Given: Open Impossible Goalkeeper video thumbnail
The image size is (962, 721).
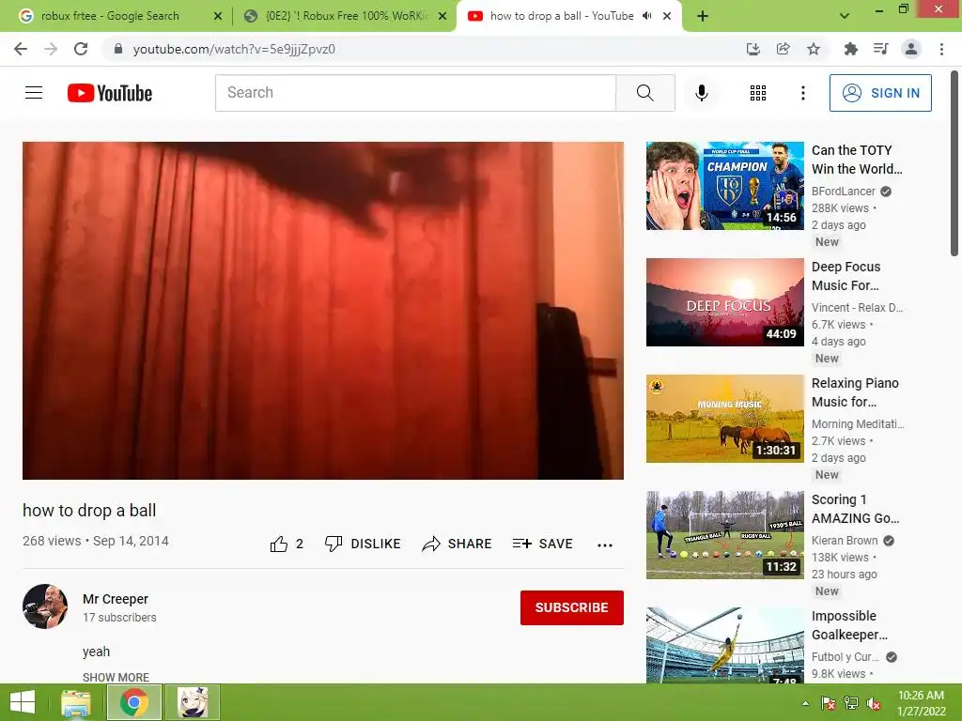Looking at the screenshot, I should tap(724, 645).
